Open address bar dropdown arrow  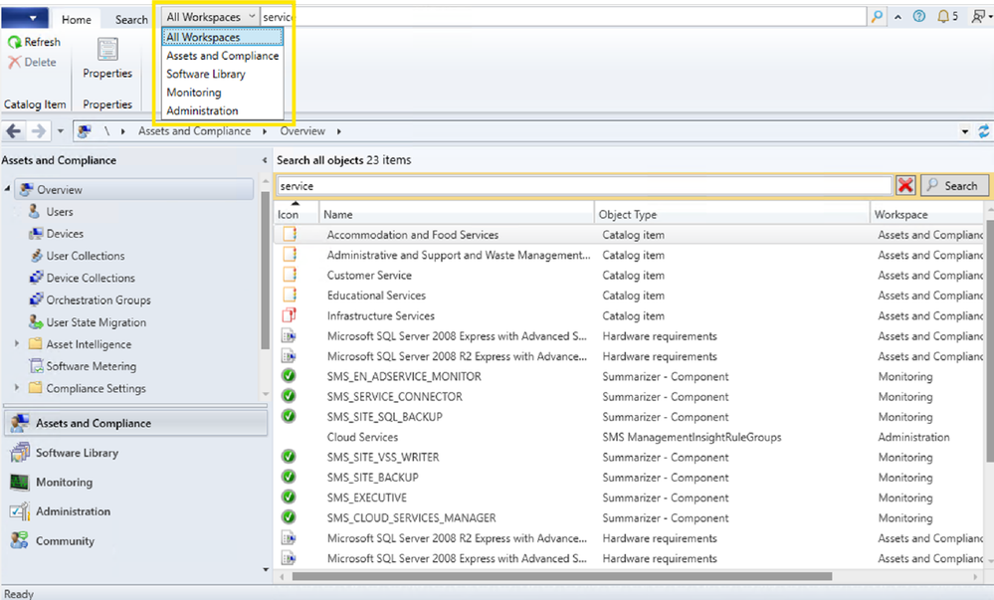(965, 131)
